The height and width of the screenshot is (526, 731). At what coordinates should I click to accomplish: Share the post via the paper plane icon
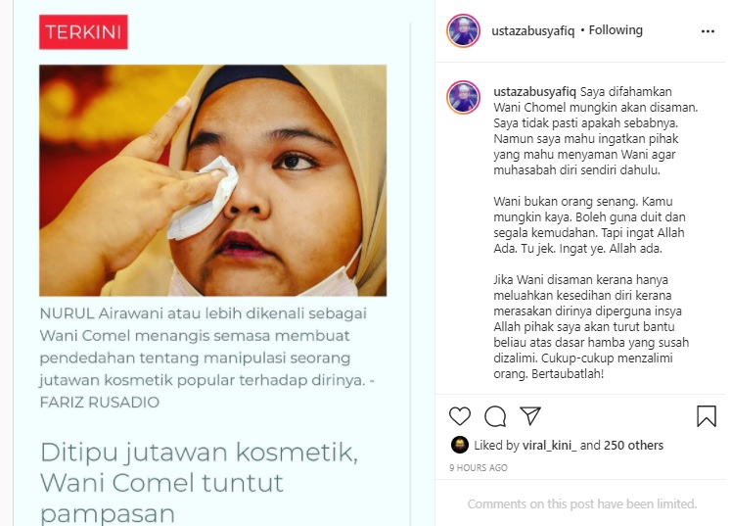click(x=530, y=415)
